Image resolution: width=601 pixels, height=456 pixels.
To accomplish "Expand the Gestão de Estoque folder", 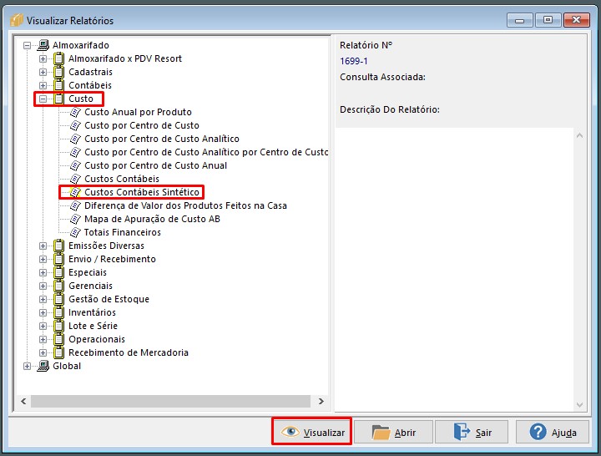I will tap(43, 300).
